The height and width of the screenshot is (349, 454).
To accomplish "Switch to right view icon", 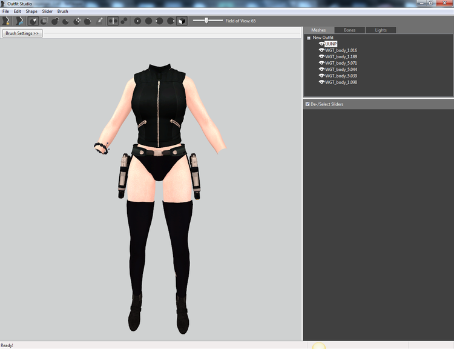I will (171, 21).
